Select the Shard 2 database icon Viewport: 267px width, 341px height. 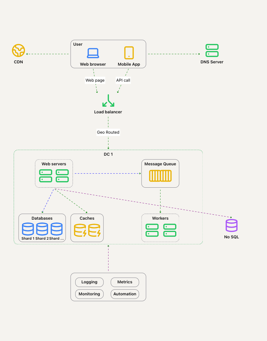pos(42,229)
